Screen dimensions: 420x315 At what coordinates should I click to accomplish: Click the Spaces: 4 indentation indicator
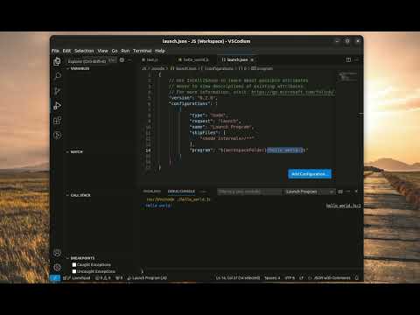pyautogui.click(x=272, y=278)
